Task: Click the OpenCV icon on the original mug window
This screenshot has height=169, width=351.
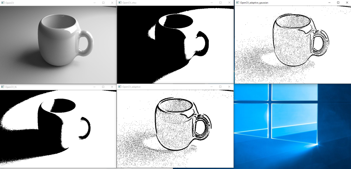Action: click(x=3, y=3)
